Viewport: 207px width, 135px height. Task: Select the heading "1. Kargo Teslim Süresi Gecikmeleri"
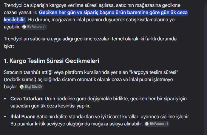[x=52, y=61]
